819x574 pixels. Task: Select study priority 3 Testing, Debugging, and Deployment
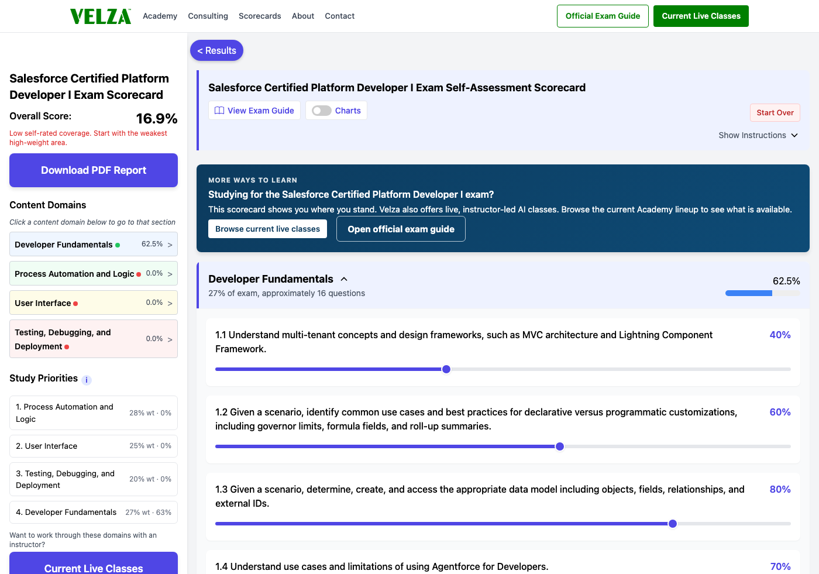pyautogui.click(x=94, y=479)
